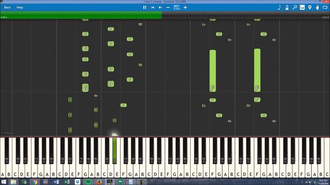Open the Help menu

pos(20,7)
